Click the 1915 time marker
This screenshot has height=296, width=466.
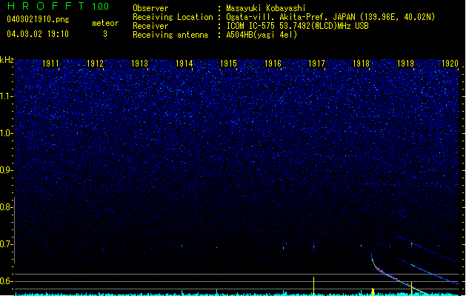point(228,64)
